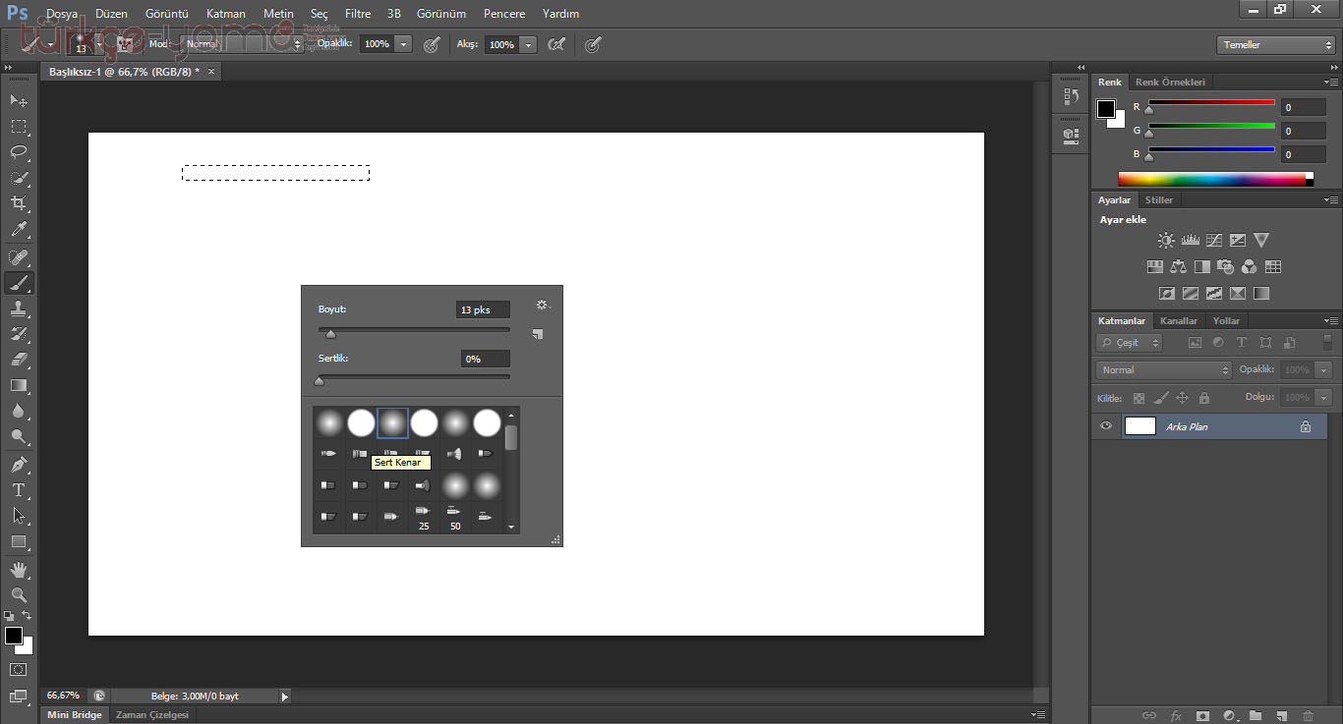Screen dimensions: 1343x724
Task: Click the Boyut 13 pks field
Action: (483, 309)
